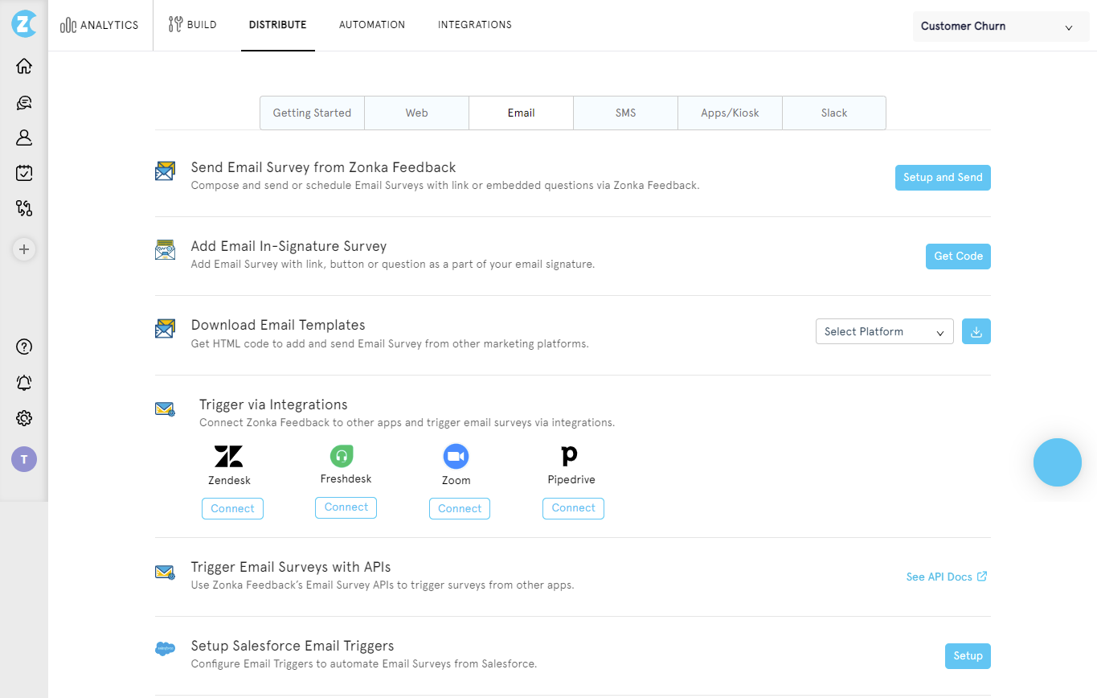The image size is (1097, 698).
Task: Open the Home icon in sidebar
Action: [24, 66]
